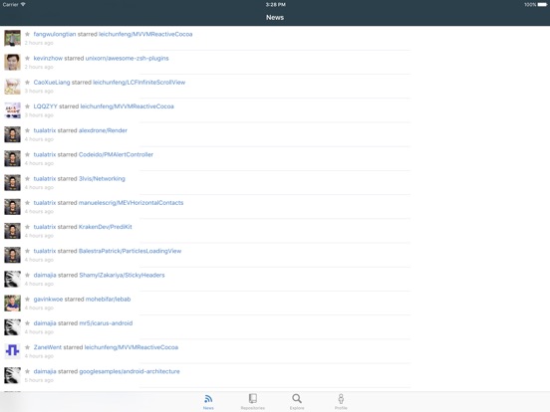
Task: Tap CaoXueLiang's avatar image
Action: [12, 87]
